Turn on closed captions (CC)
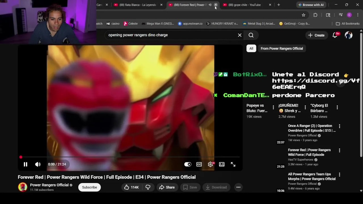Image resolution: width=363 pixels, height=204 pixels. [199, 164]
